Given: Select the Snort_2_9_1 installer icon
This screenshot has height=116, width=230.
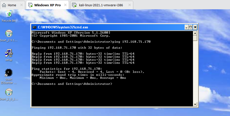Looking at the screenshot, I should [x=9, y=92].
